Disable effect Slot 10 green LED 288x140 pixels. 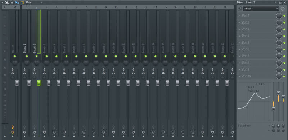pos(284,76)
